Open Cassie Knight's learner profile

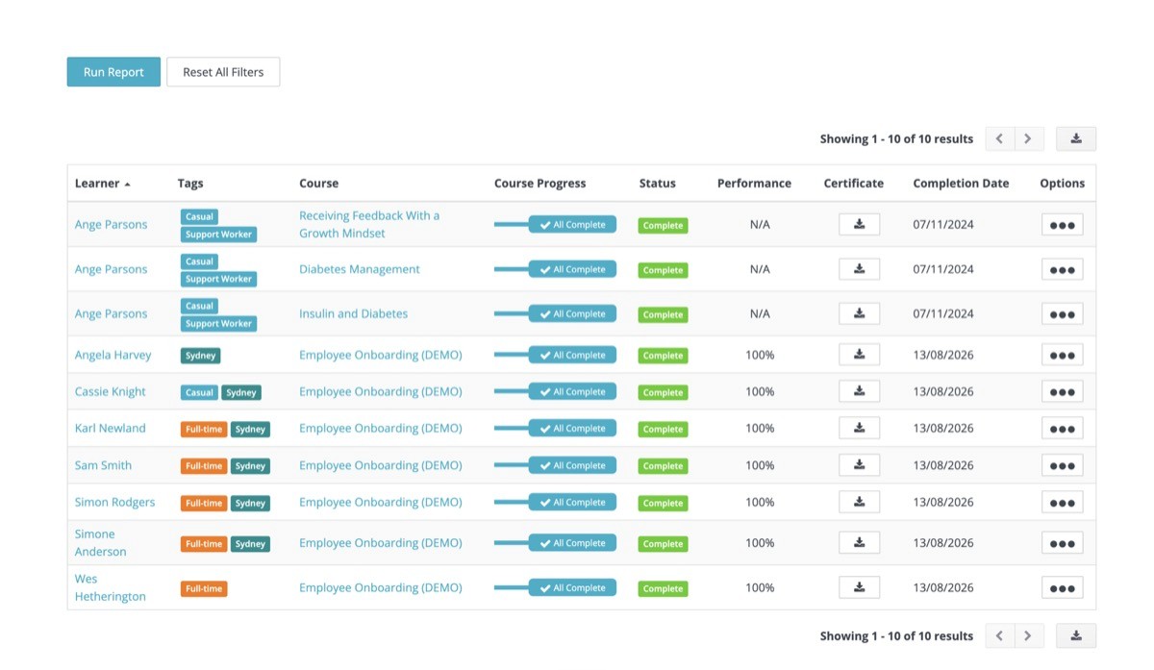click(x=111, y=391)
